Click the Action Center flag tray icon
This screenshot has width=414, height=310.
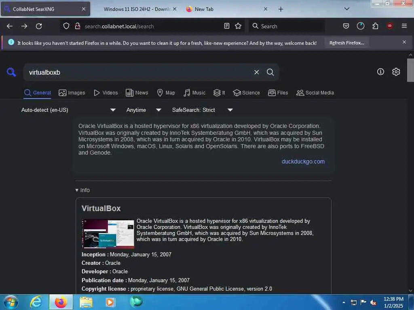(363, 302)
